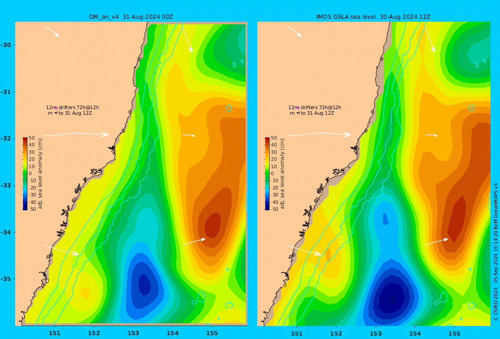The image size is (500, 339).
Task: Select the -32 latitude label
Action: click(5, 139)
